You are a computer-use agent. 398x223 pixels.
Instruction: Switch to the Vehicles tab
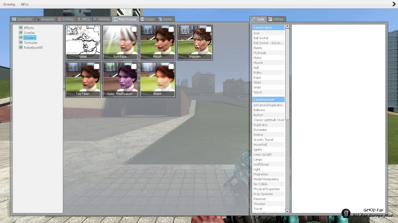(102, 19)
